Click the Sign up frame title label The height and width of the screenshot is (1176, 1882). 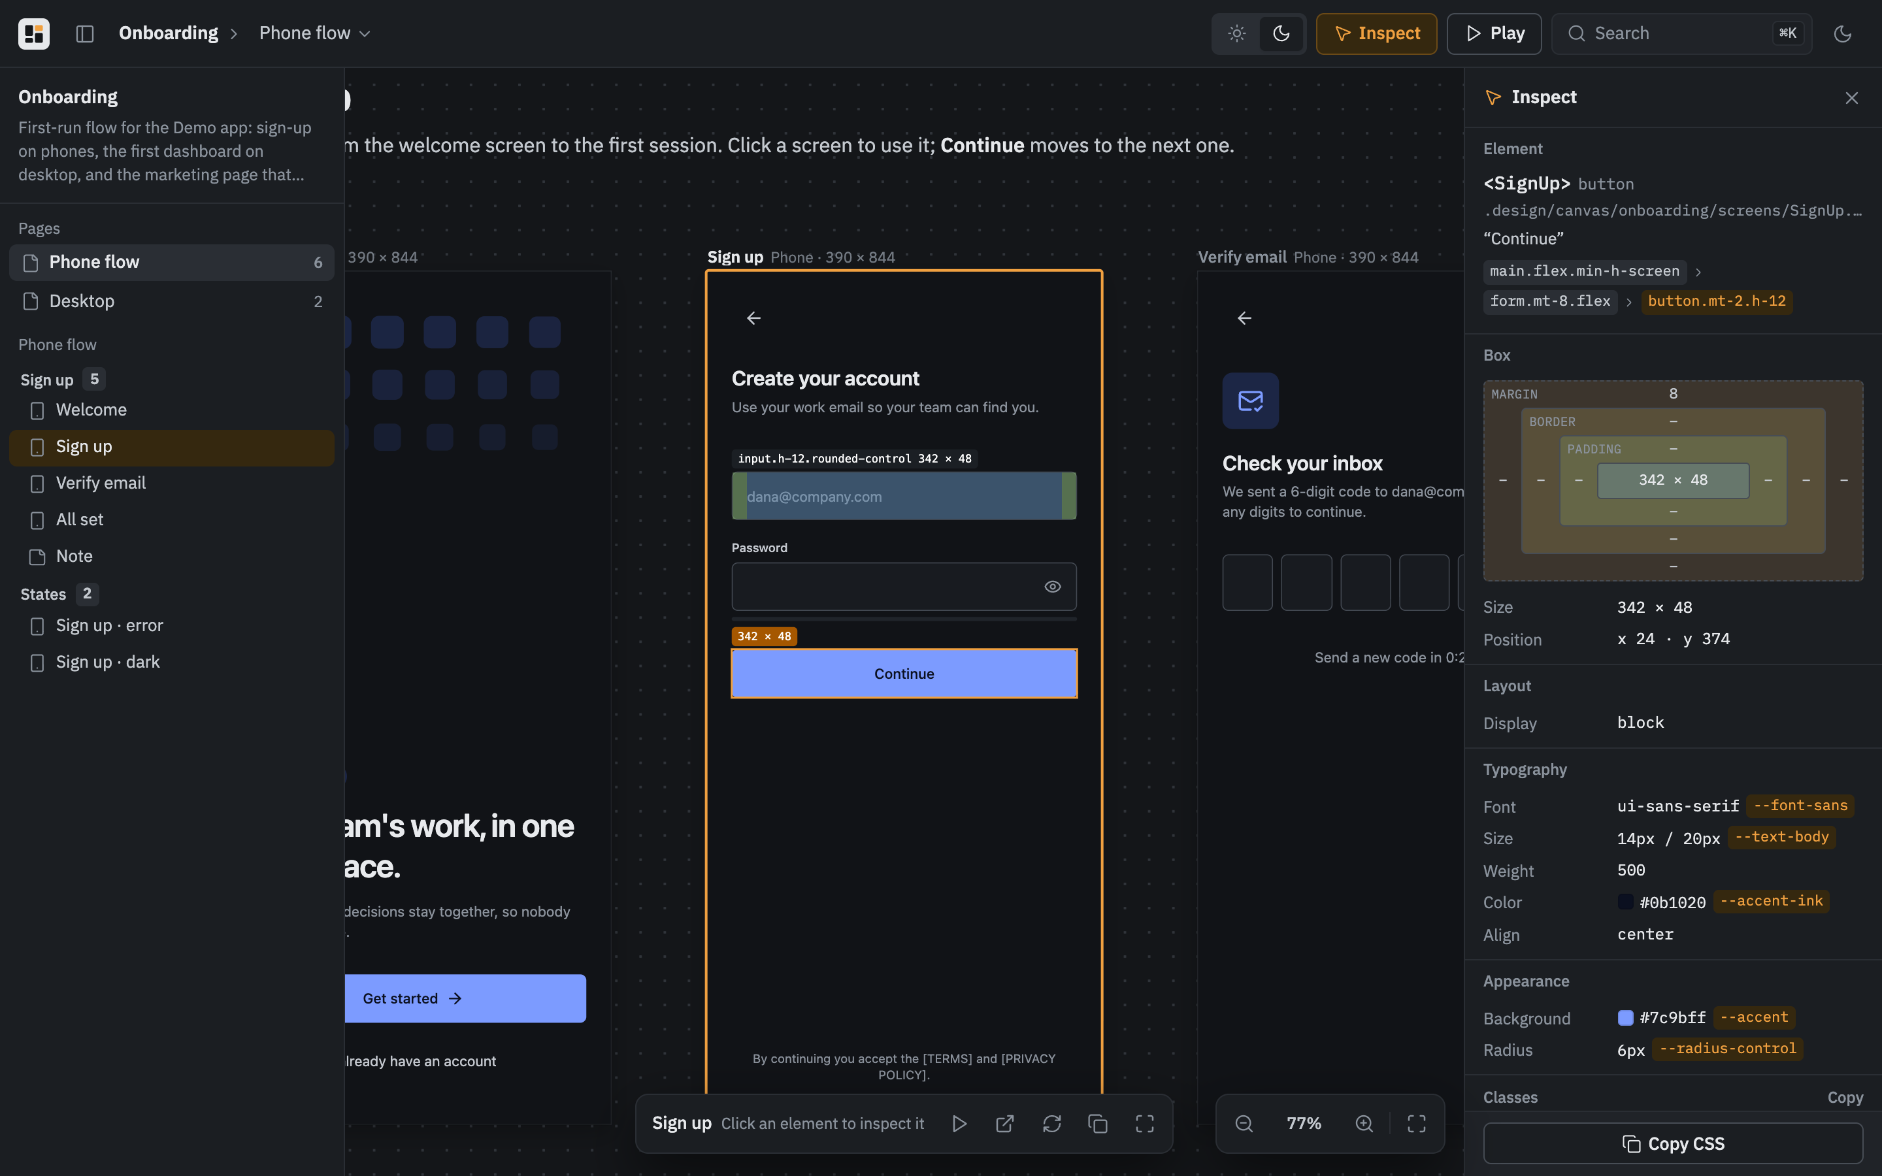click(x=735, y=257)
